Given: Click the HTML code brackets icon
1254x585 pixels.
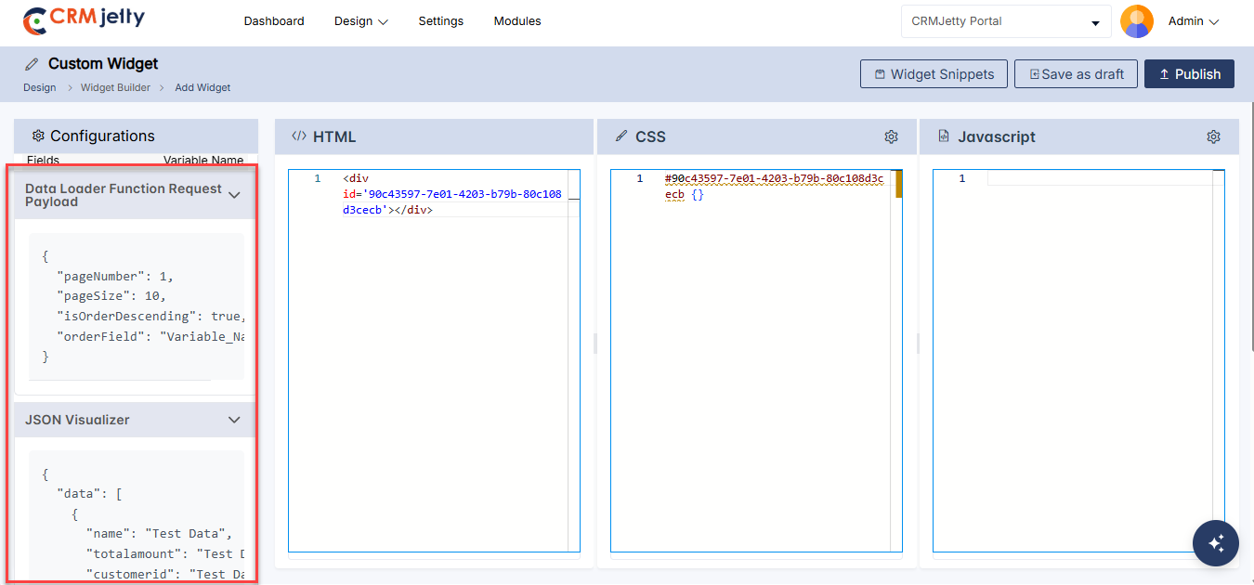Looking at the screenshot, I should tap(298, 136).
